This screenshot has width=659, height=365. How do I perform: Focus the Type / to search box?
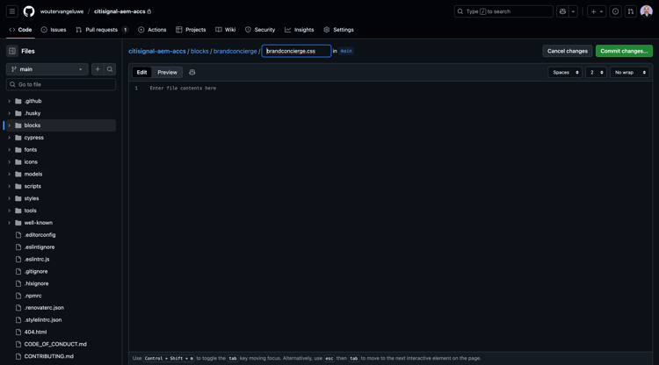(503, 11)
